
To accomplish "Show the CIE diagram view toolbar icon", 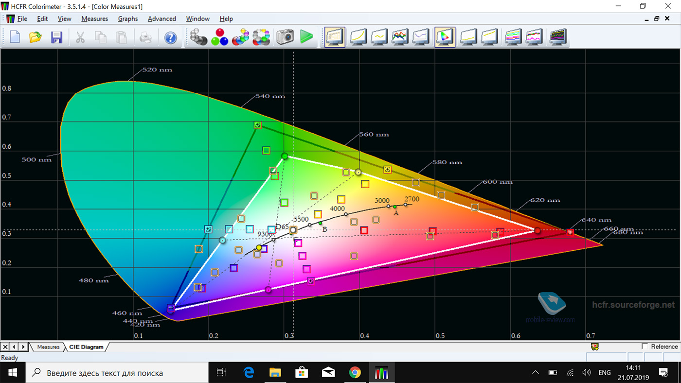I will 445,37.
